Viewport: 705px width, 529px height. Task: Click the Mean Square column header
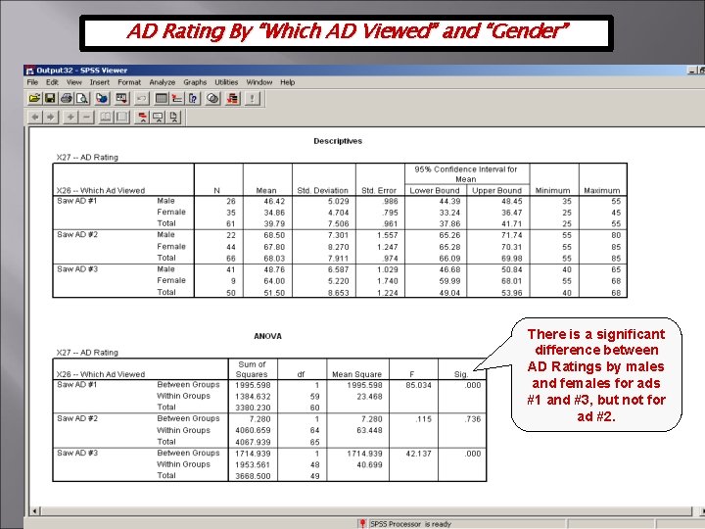tap(356, 374)
